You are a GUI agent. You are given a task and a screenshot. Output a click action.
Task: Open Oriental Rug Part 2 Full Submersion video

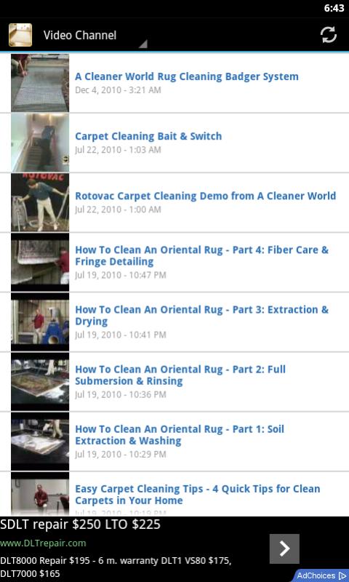pos(174,381)
